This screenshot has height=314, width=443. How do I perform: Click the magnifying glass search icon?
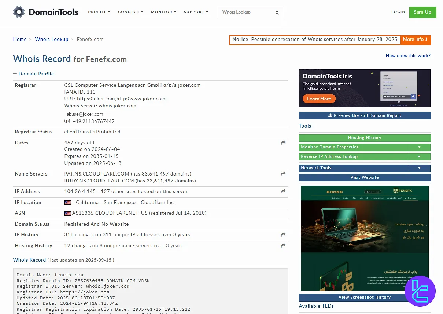[277, 12]
